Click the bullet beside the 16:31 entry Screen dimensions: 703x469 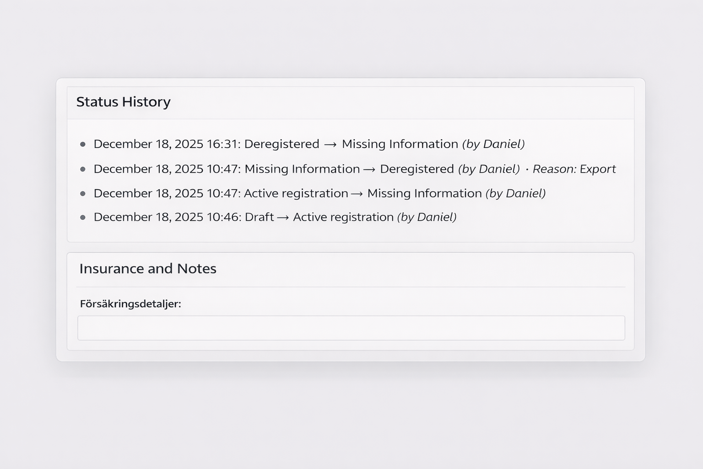pyautogui.click(x=84, y=144)
